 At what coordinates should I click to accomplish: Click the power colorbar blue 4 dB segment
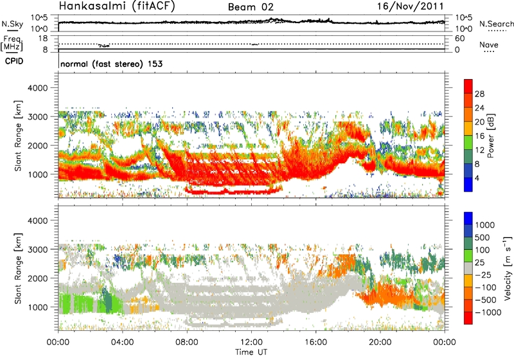pyautogui.click(x=468, y=184)
